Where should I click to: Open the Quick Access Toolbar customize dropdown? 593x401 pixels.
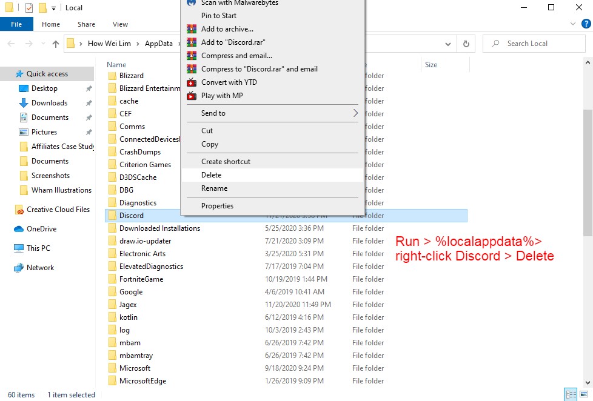[54, 8]
